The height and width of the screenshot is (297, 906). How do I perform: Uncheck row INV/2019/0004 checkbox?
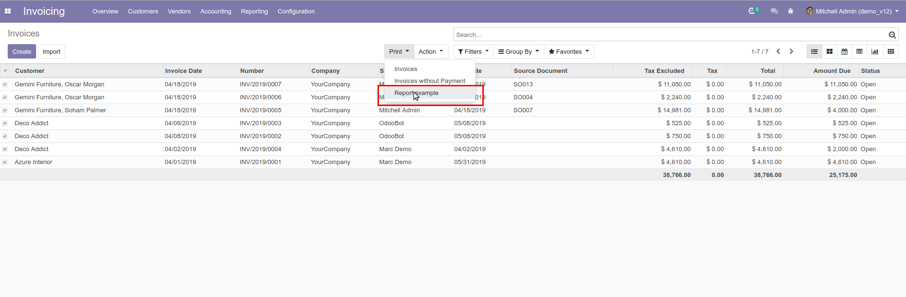click(x=5, y=149)
